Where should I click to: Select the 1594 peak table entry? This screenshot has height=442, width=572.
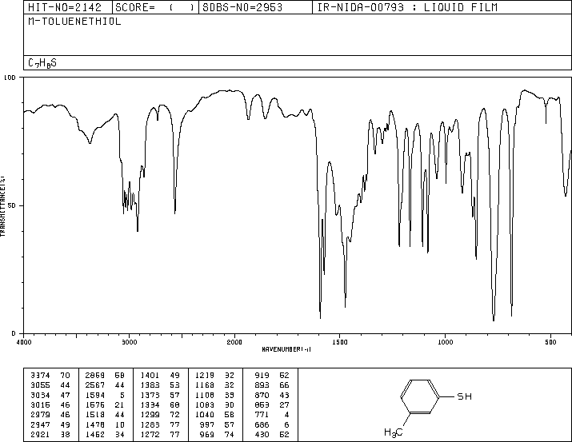(x=105, y=395)
